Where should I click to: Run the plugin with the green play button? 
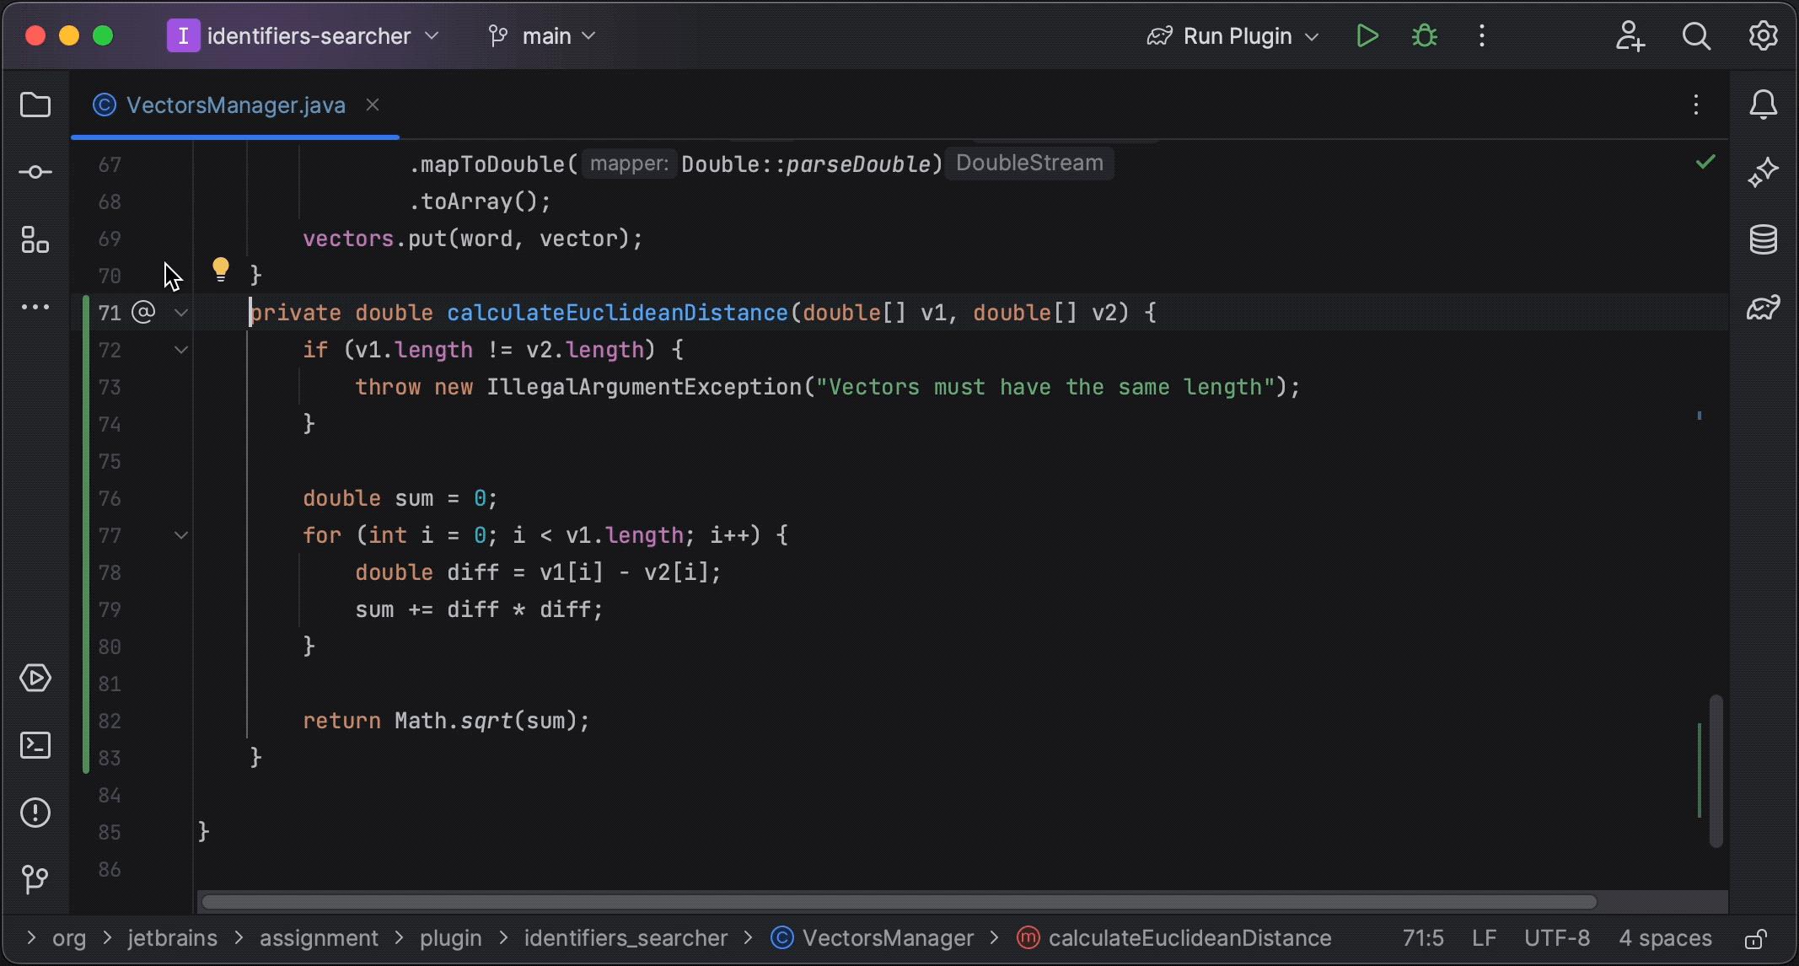coord(1367,35)
